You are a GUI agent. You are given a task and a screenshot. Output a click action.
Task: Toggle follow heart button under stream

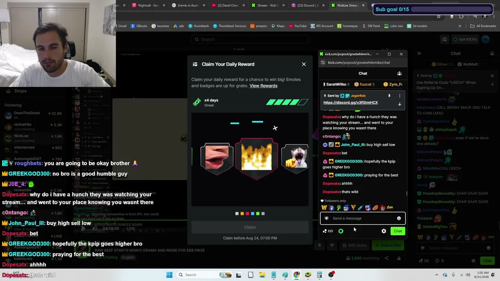click(332, 245)
